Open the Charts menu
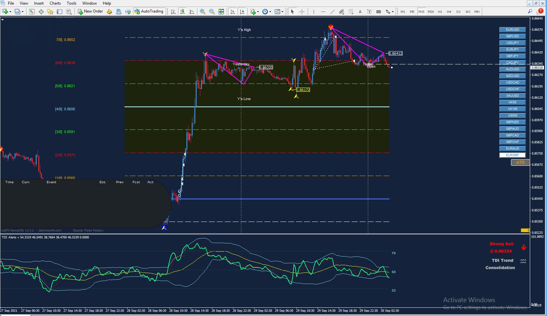Viewport: 547px width, 316px height. point(55,3)
